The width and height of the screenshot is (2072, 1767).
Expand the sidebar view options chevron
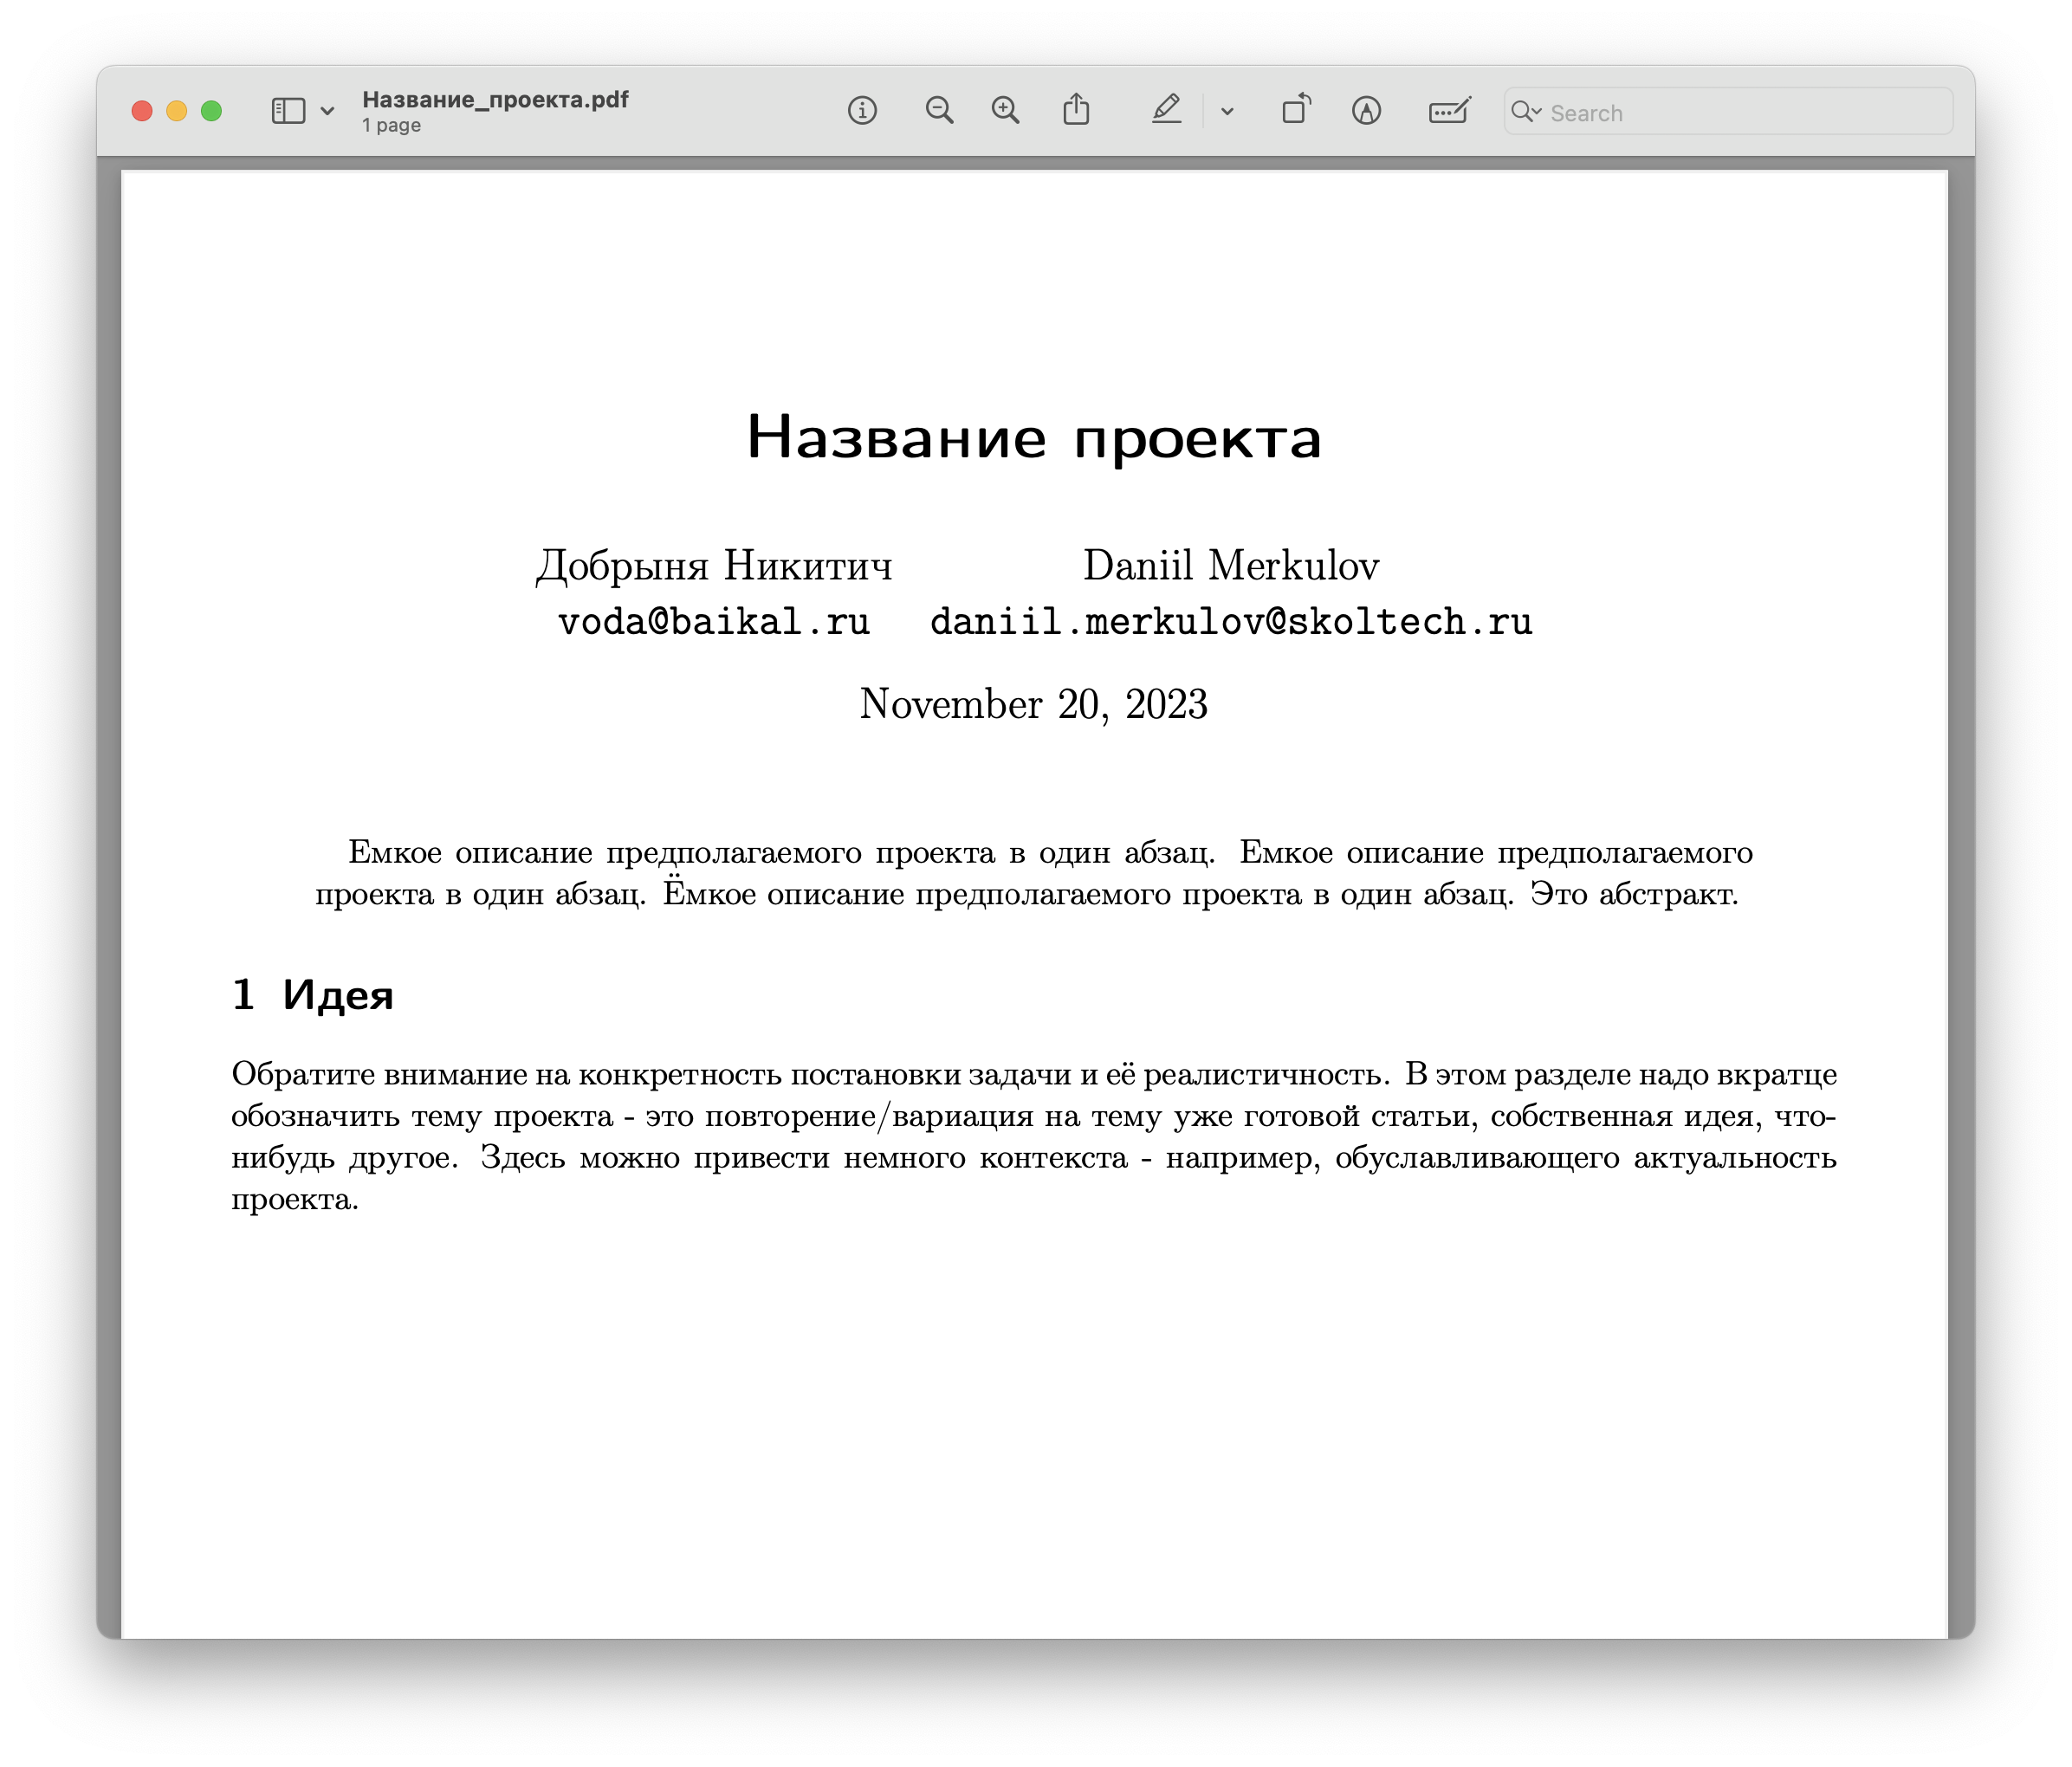[x=327, y=111]
